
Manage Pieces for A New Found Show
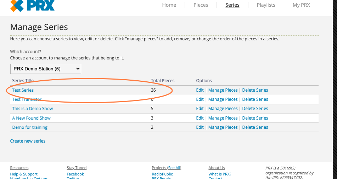[223, 118]
